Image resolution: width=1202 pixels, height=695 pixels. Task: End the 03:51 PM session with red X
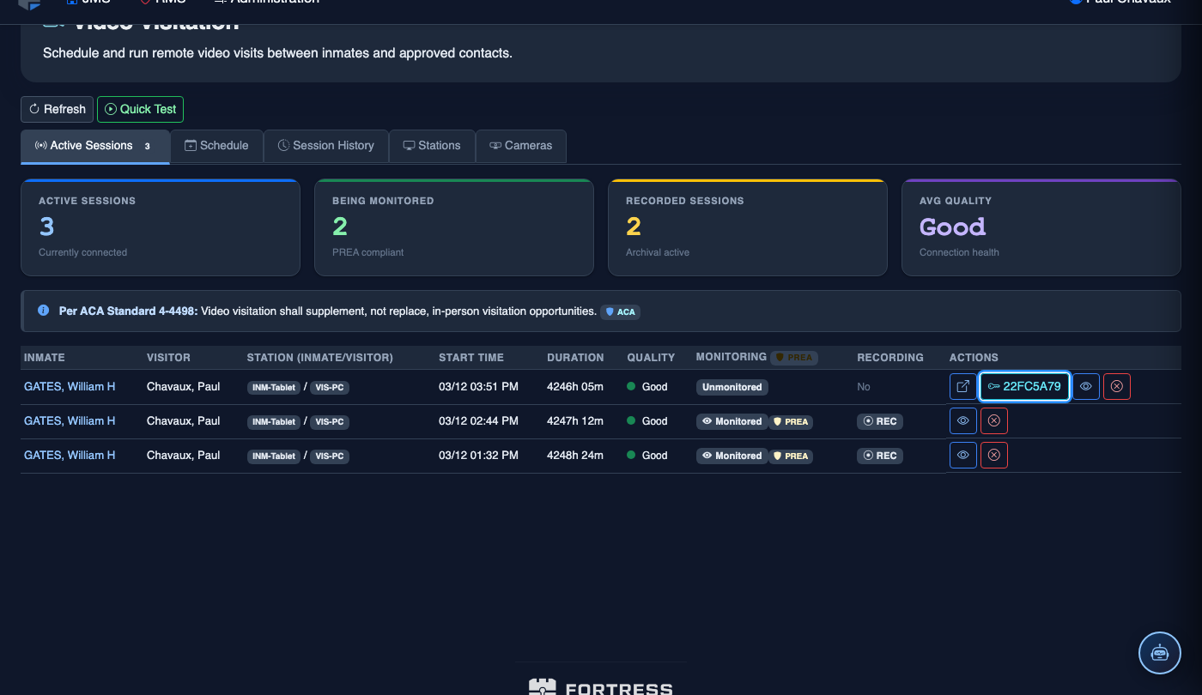[x=1117, y=387]
